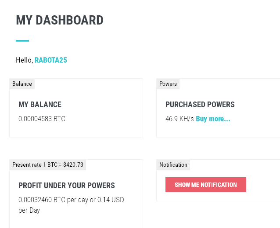
Task: Click the PROFIT UNDER YOUR POWERS heading
Action: (x=67, y=186)
